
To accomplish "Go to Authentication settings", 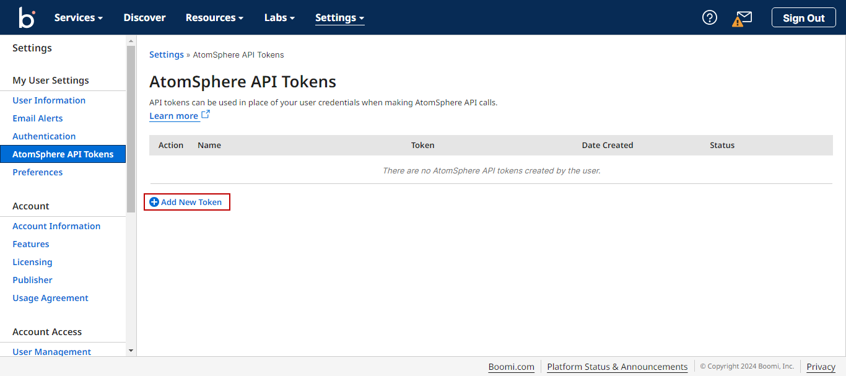I will click(x=44, y=136).
